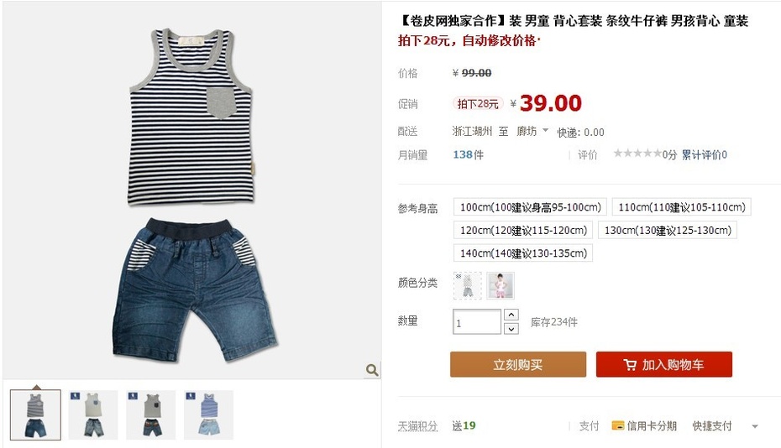Decrease quantity with down arrow
Viewport: 781px width, 448px height.
[511, 329]
